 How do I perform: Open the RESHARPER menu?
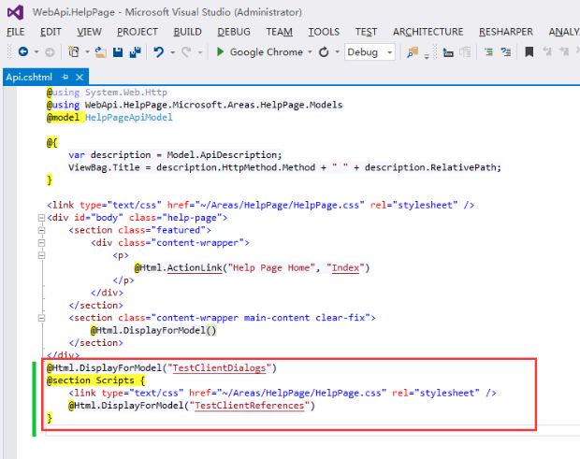506,32
